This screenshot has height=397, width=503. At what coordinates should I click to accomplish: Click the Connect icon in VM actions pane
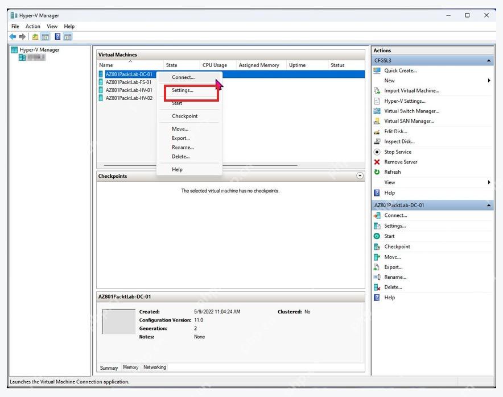tap(377, 215)
